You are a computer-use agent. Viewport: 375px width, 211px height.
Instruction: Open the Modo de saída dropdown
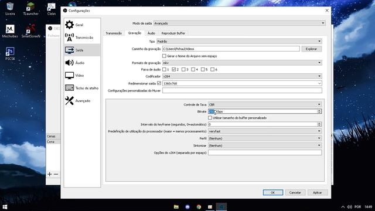click(240, 23)
